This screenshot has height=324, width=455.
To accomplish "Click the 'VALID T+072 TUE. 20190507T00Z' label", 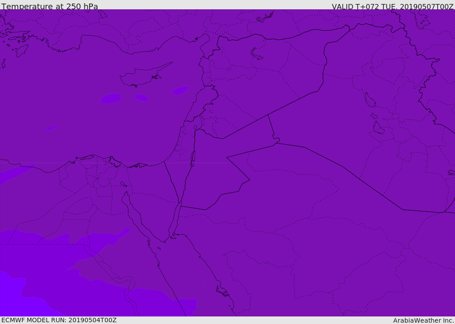I will coord(393,6).
